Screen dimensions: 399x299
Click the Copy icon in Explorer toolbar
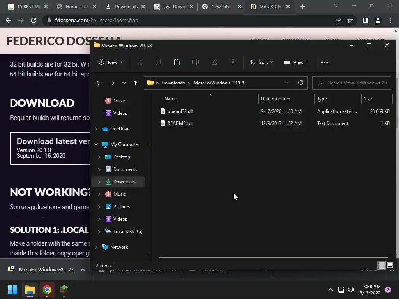pyautogui.click(x=158, y=62)
